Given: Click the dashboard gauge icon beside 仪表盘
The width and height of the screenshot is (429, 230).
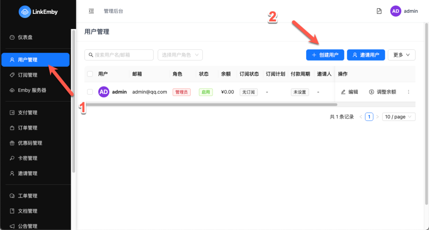Looking at the screenshot, I should tap(12, 37).
